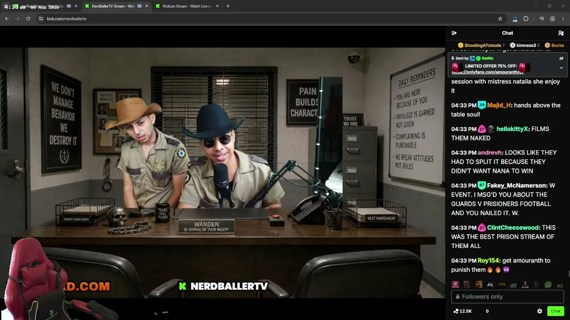The width and height of the screenshot is (570, 320).
Task: Click username Fakey_McNamerson in chat
Action: pyautogui.click(x=517, y=185)
